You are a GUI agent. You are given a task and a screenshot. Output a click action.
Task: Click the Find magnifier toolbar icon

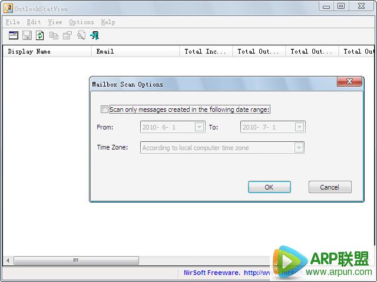pos(81,35)
